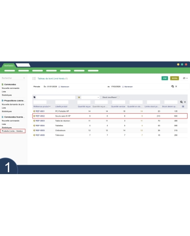
Task: Click the filter field above Référence produit
Action: coord(40,102)
